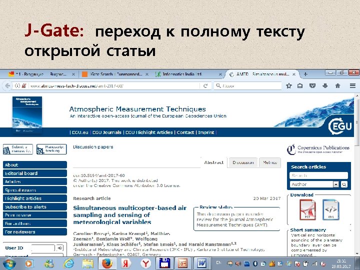
Task: Go to home page icon
Action: [337, 86]
